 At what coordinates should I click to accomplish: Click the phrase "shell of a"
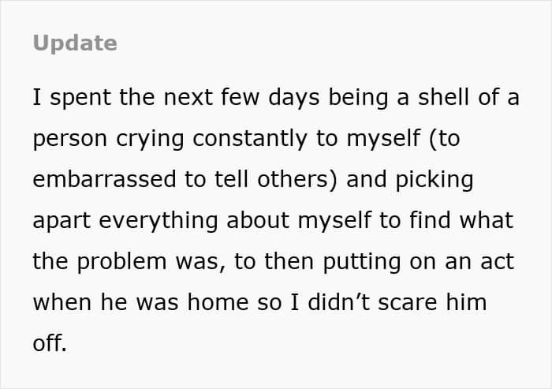pyautogui.click(x=468, y=97)
